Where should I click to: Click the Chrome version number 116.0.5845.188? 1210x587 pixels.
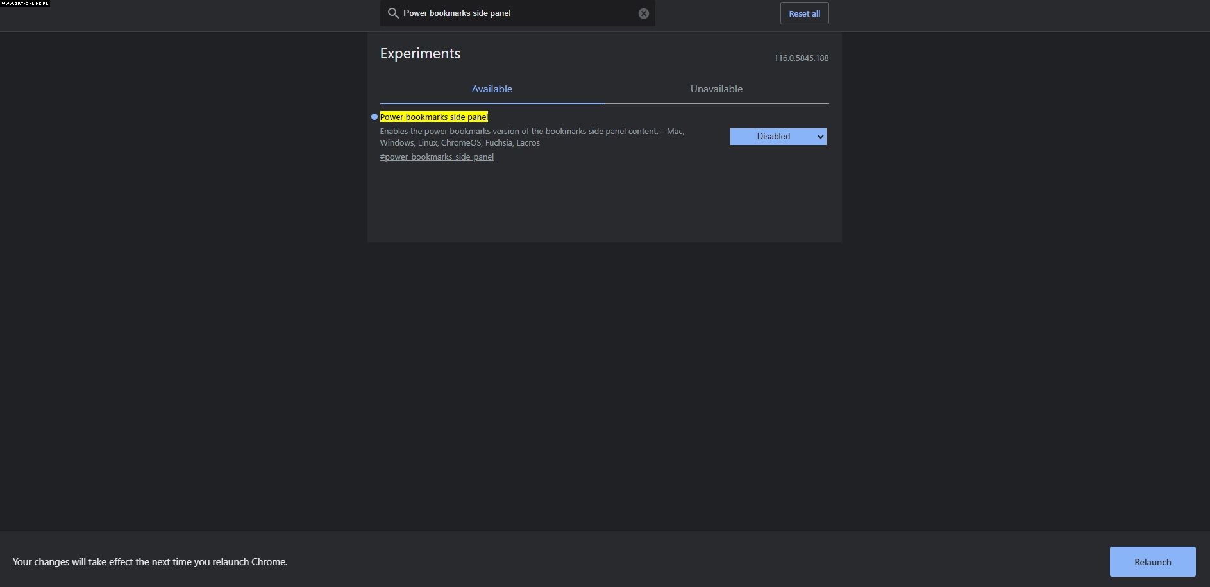pos(801,58)
